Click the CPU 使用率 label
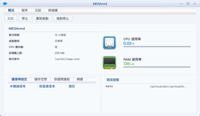The width and height of the screenshot is (200, 116). [x=132, y=39]
